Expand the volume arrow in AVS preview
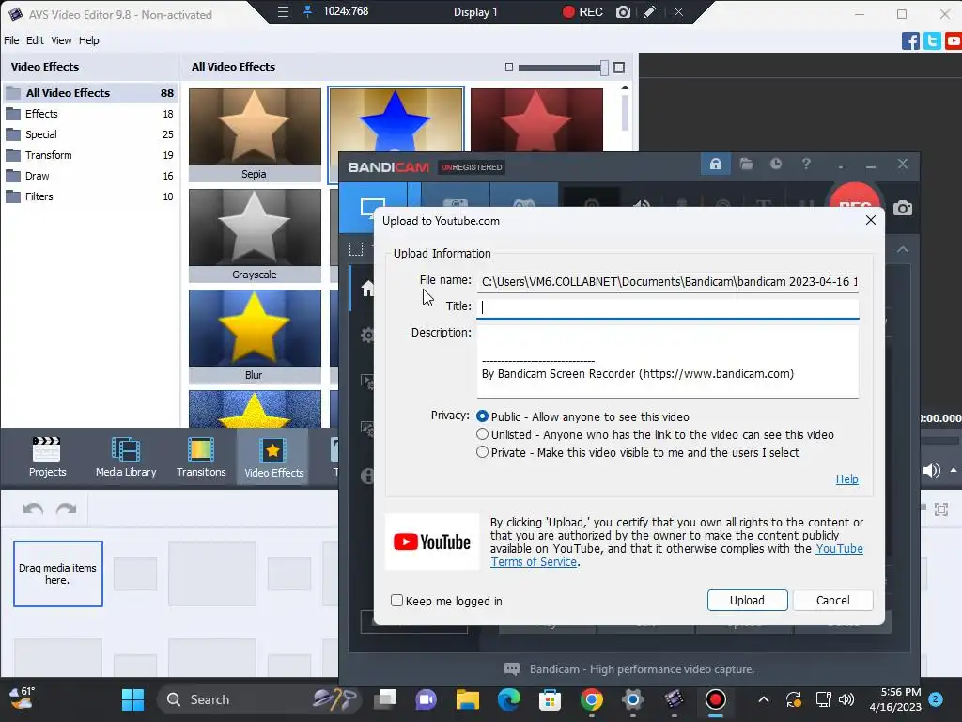This screenshot has width=962, height=722. point(954,470)
